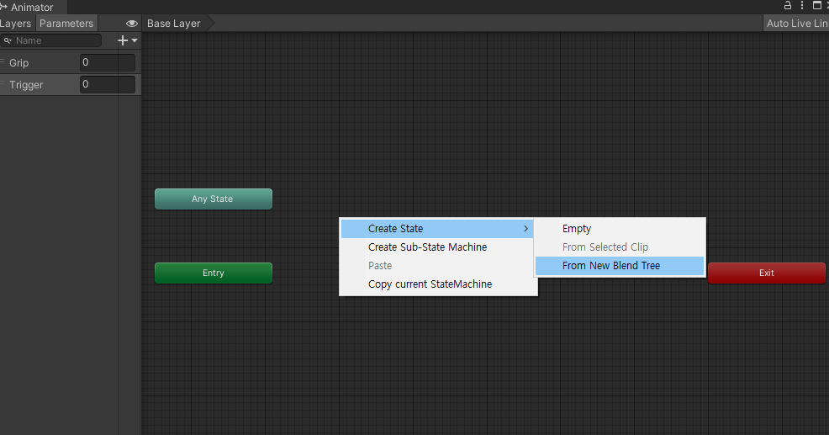Screen dimensions: 829x435
Task: Select the Trigger parameter label
Action: pos(26,85)
